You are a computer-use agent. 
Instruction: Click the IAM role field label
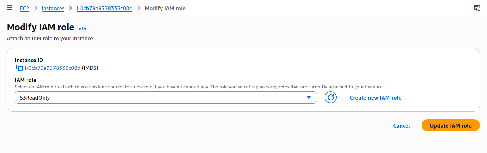pyautogui.click(x=26, y=80)
